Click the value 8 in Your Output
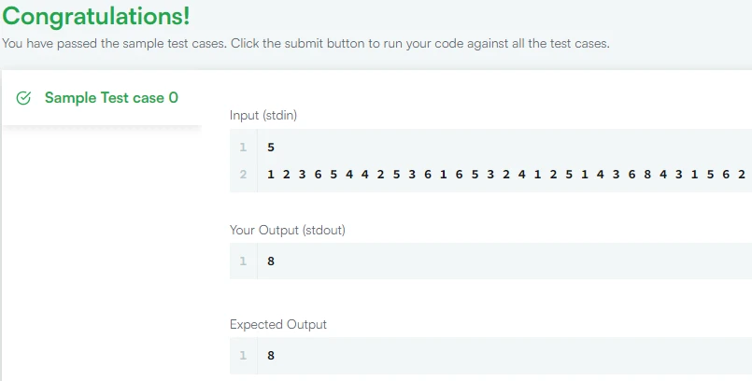The image size is (752, 381). click(271, 261)
